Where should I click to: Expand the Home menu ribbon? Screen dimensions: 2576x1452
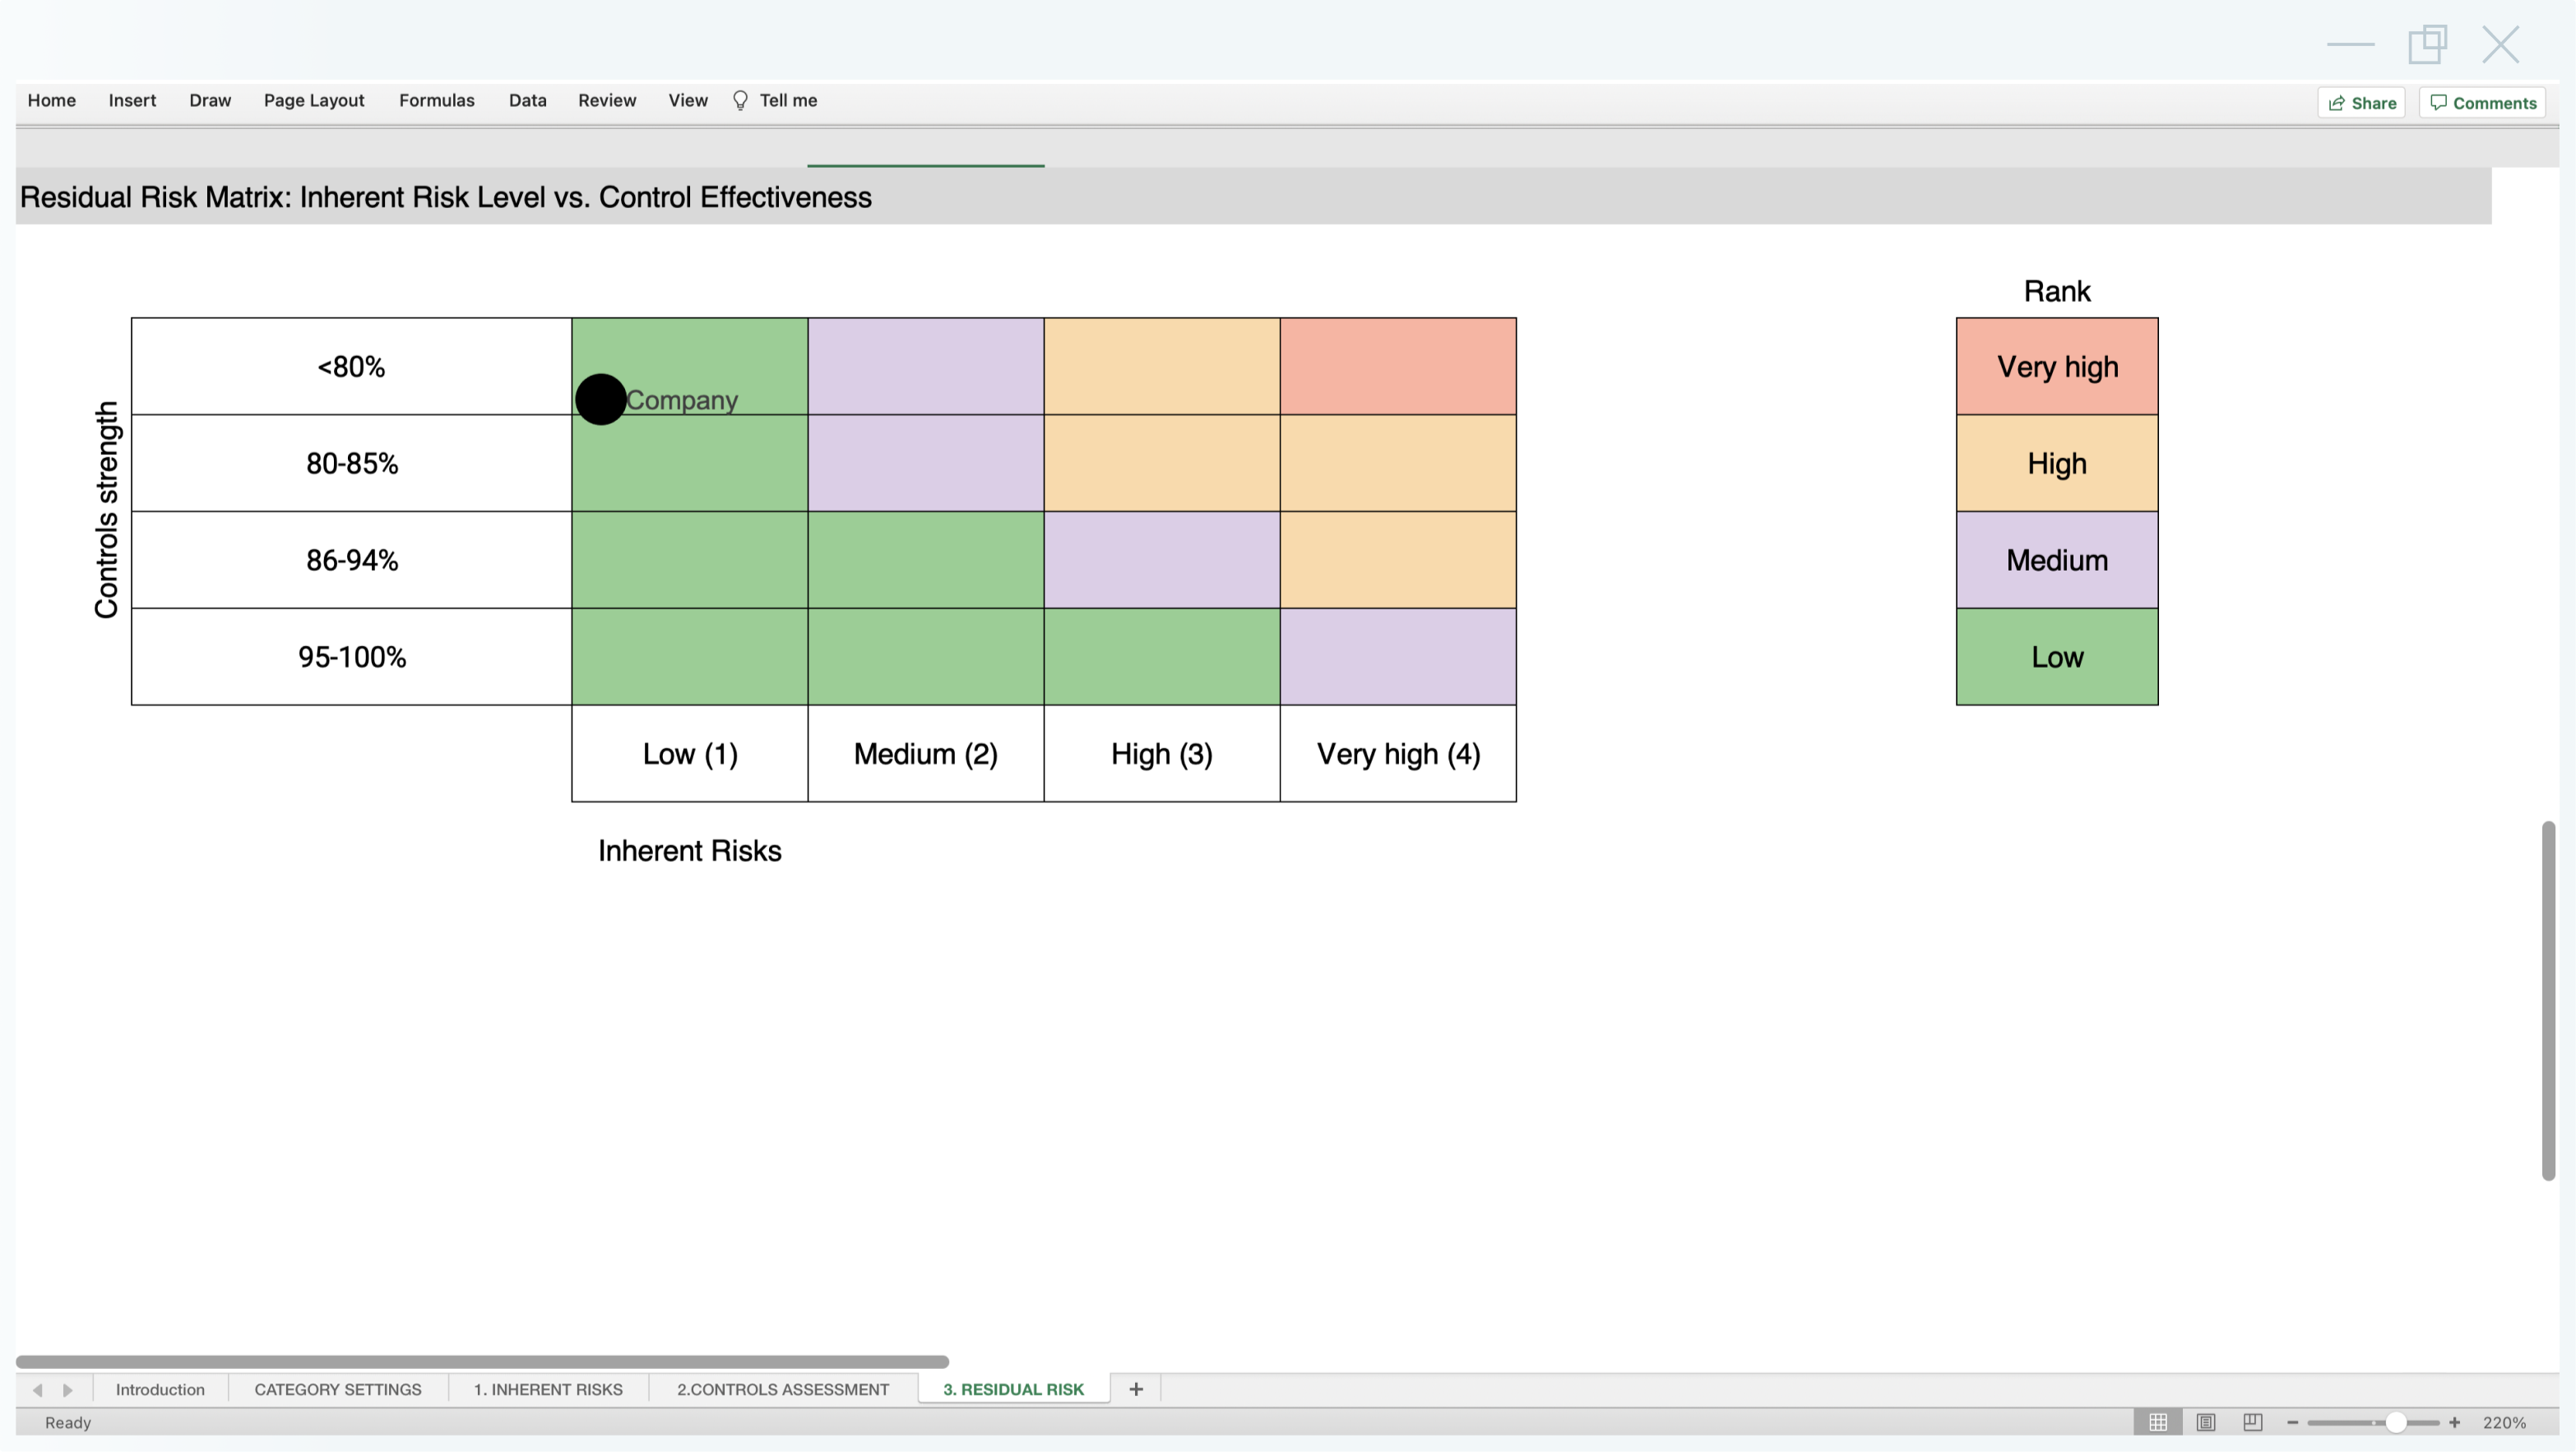coord(51,99)
